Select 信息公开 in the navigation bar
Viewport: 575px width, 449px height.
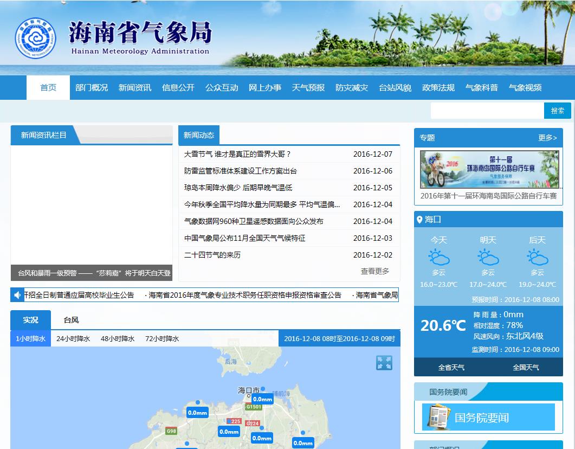pyautogui.click(x=178, y=88)
